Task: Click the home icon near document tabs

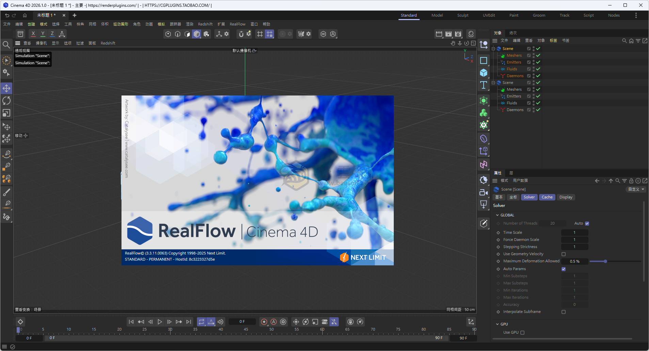Action: click(x=25, y=15)
